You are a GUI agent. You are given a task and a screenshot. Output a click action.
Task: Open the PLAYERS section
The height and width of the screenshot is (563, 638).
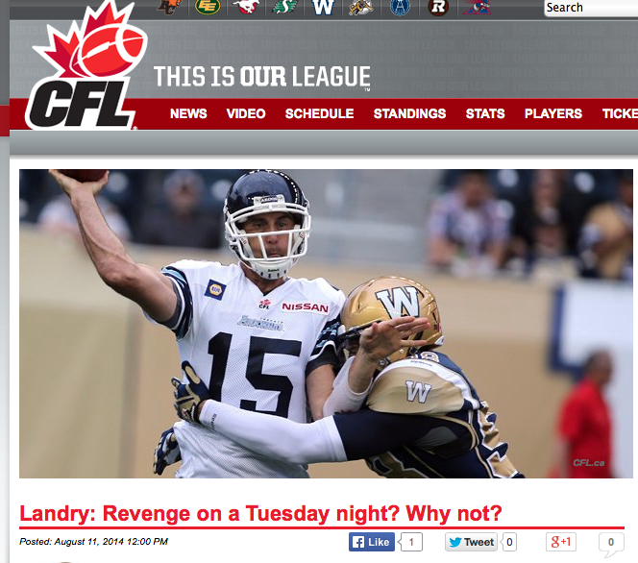[553, 113]
